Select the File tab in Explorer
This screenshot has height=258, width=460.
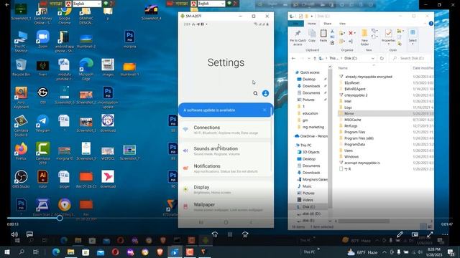pos(296,24)
